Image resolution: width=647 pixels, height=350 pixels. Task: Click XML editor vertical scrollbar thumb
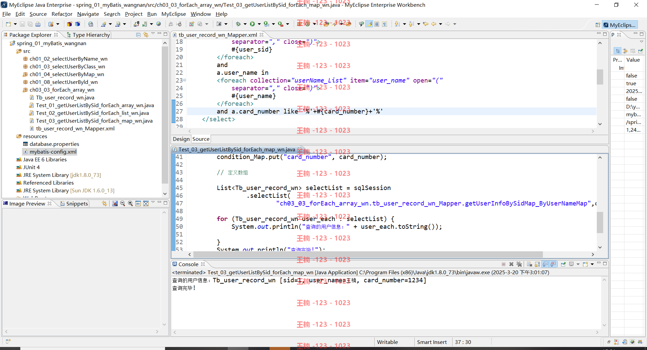tap(600, 77)
